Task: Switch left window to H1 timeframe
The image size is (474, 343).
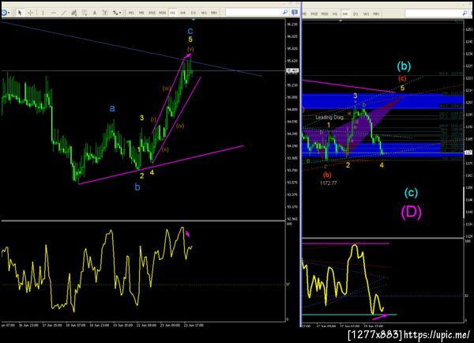Action: (172, 13)
